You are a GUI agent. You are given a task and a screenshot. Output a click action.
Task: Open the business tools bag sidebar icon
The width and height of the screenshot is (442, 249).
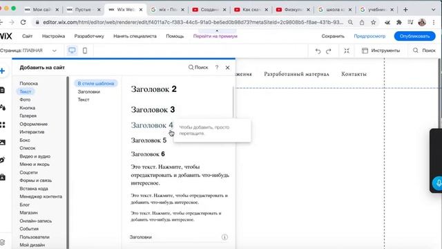coord(3,177)
